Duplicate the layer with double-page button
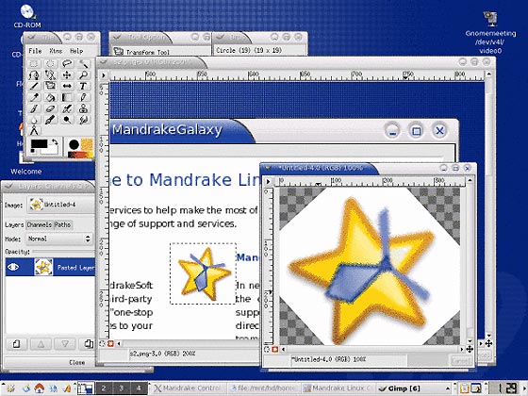The height and width of the screenshot is (396, 528). pyautogui.click(x=89, y=344)
